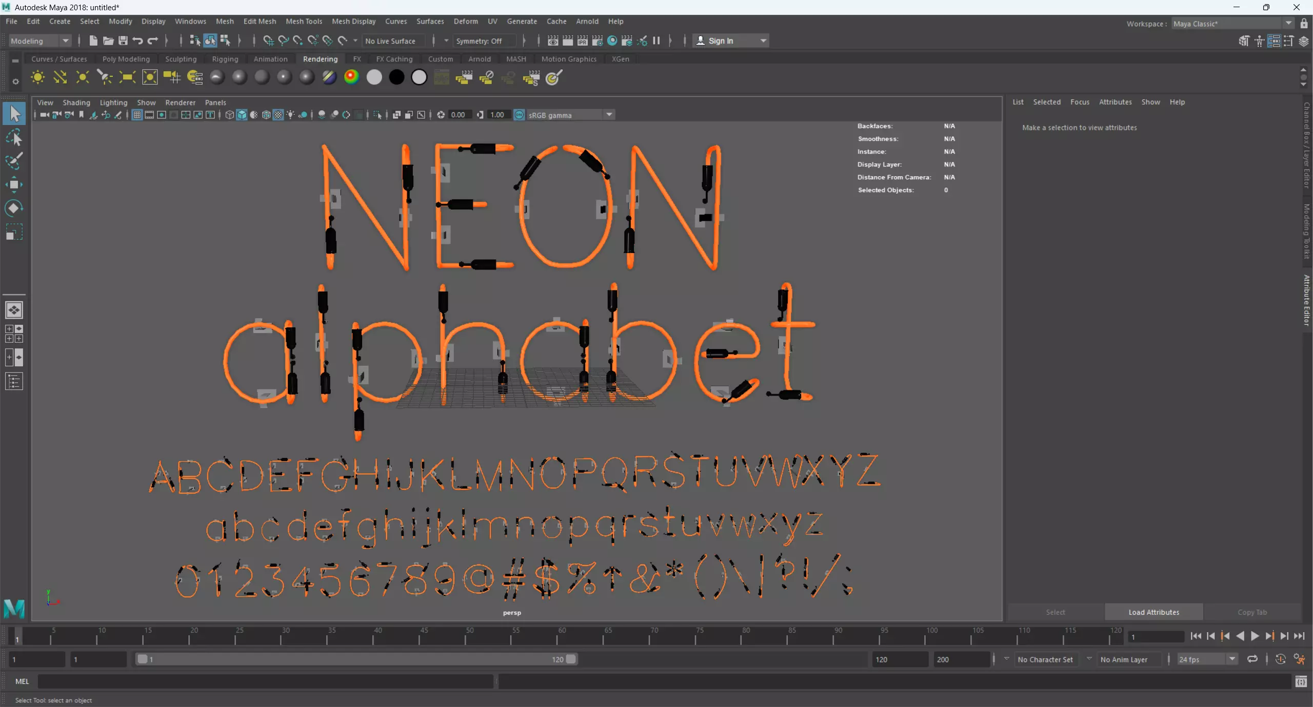Screen dimensions: 1313x707
Task: Click the ramp shader rainbow sphere
Action: click(x=351, y=77)
